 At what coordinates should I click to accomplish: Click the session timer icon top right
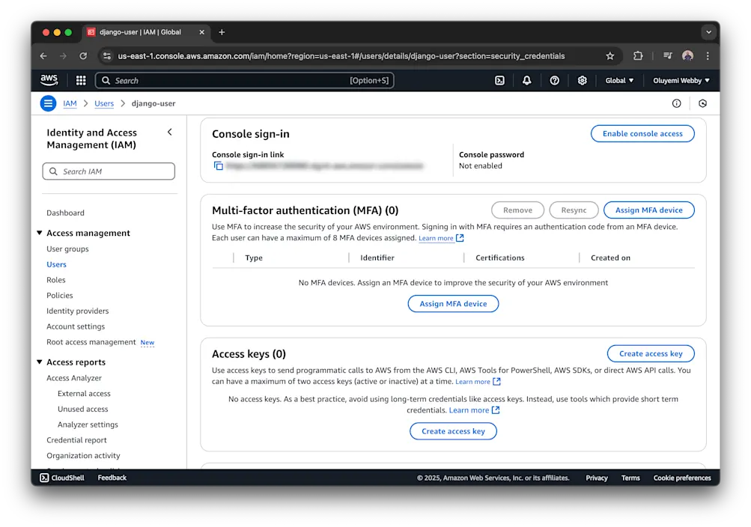(x=702, y=103)
